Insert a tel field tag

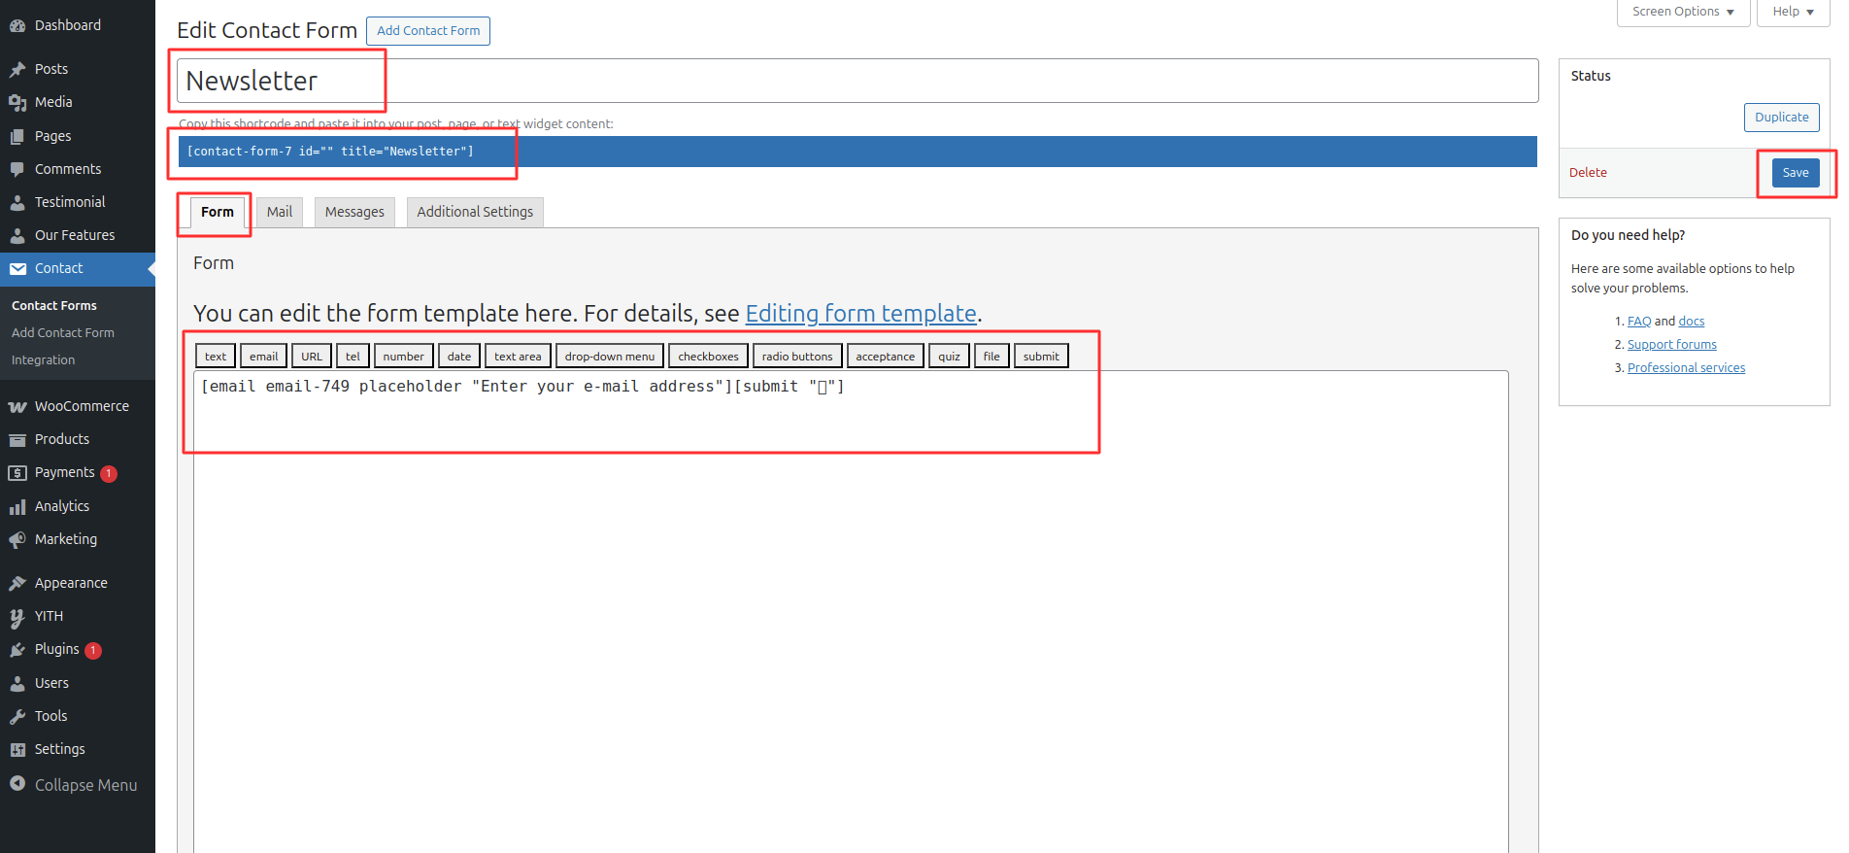click(x=353, y=357)
